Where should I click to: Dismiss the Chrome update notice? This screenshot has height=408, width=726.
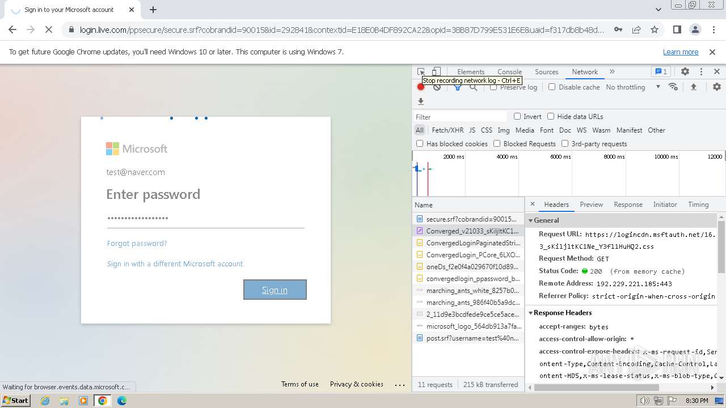point(712,52)
